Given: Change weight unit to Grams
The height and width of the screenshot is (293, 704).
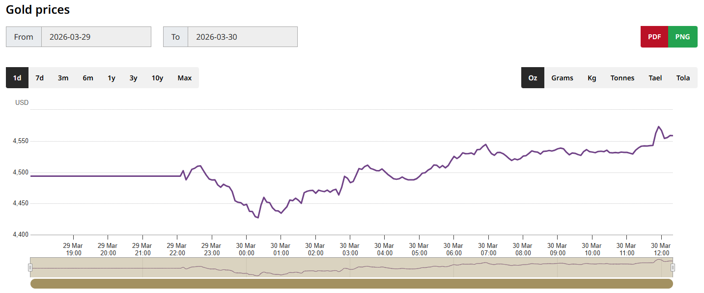Looking at the screenshot, I should tap(562, 78).
